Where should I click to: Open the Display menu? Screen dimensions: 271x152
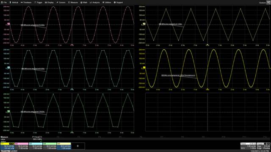point(49,3)
